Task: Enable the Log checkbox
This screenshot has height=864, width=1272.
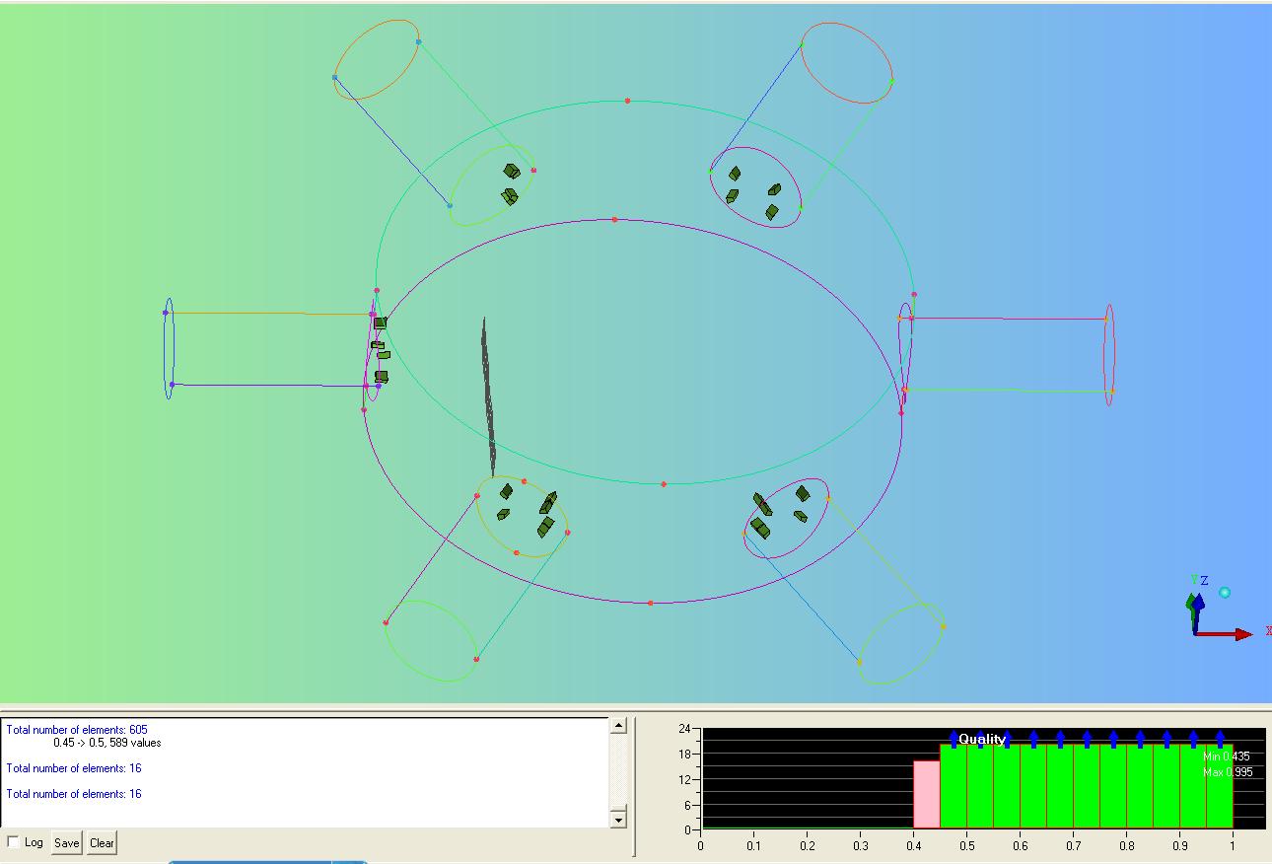Action: pos(14,842)
